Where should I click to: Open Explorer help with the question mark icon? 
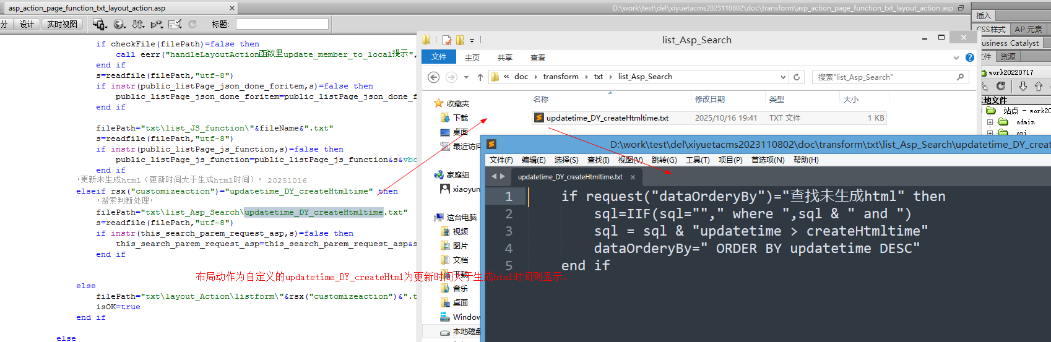pyautogui.click(x=970, y=58)
